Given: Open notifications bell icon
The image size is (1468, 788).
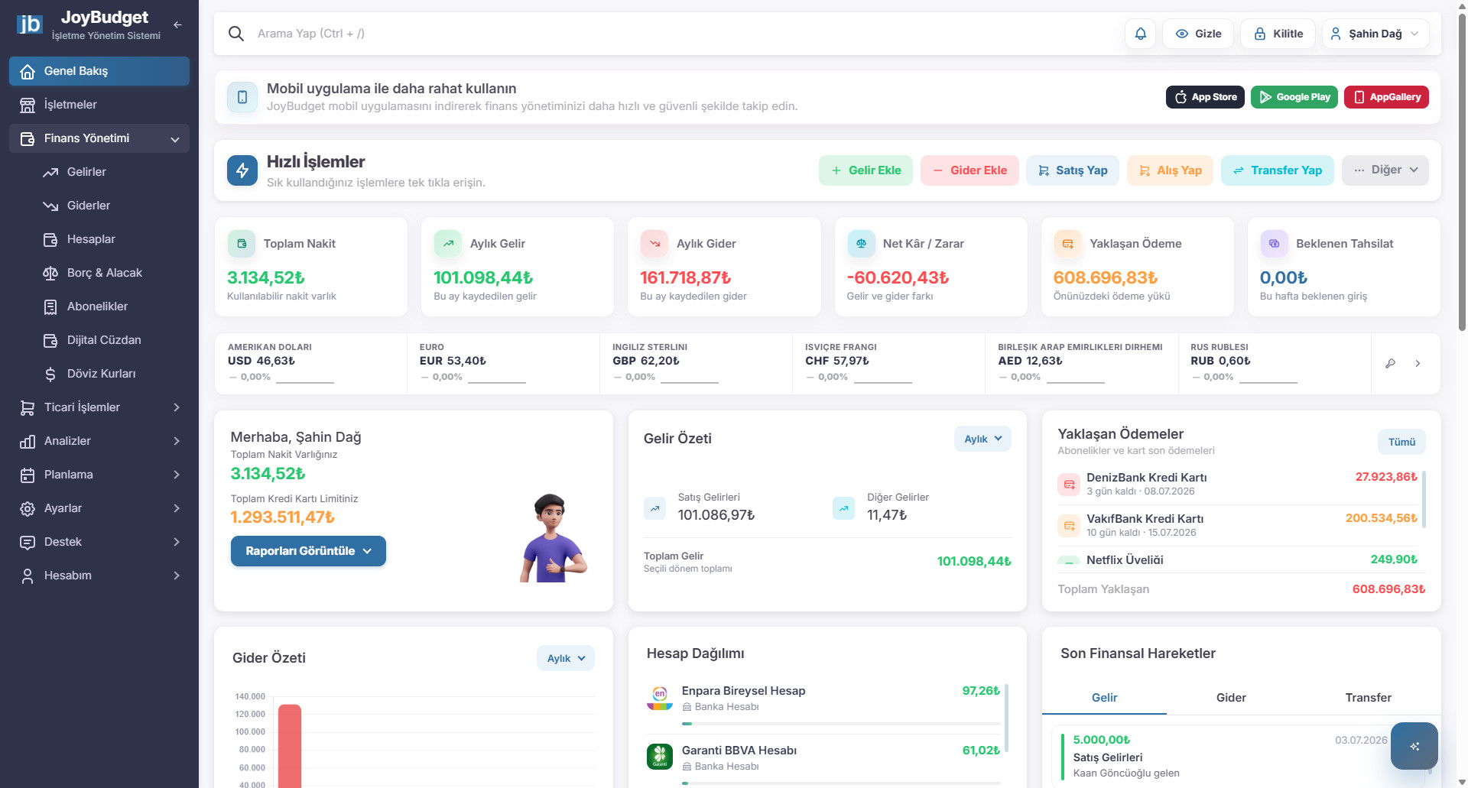Looking at the screenshot, I should [x=1140, y=34].
